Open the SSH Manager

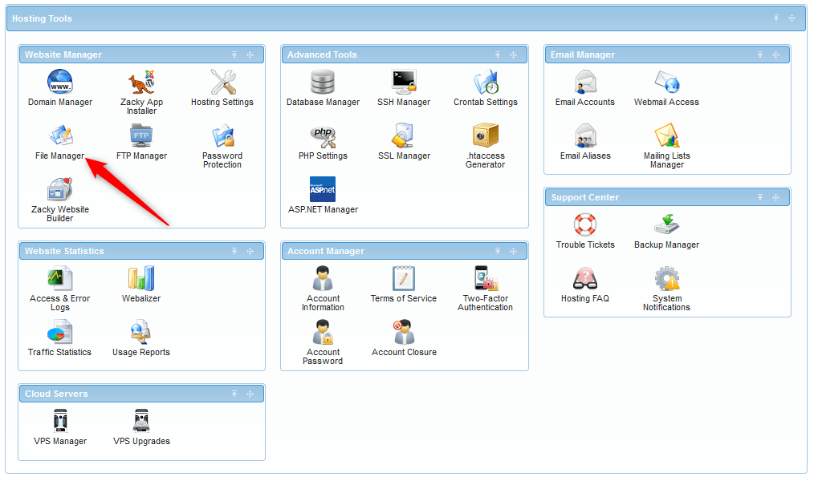tap(405, 80)
